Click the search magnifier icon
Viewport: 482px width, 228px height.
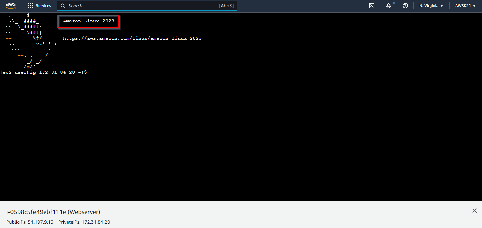tap(63, 6)
